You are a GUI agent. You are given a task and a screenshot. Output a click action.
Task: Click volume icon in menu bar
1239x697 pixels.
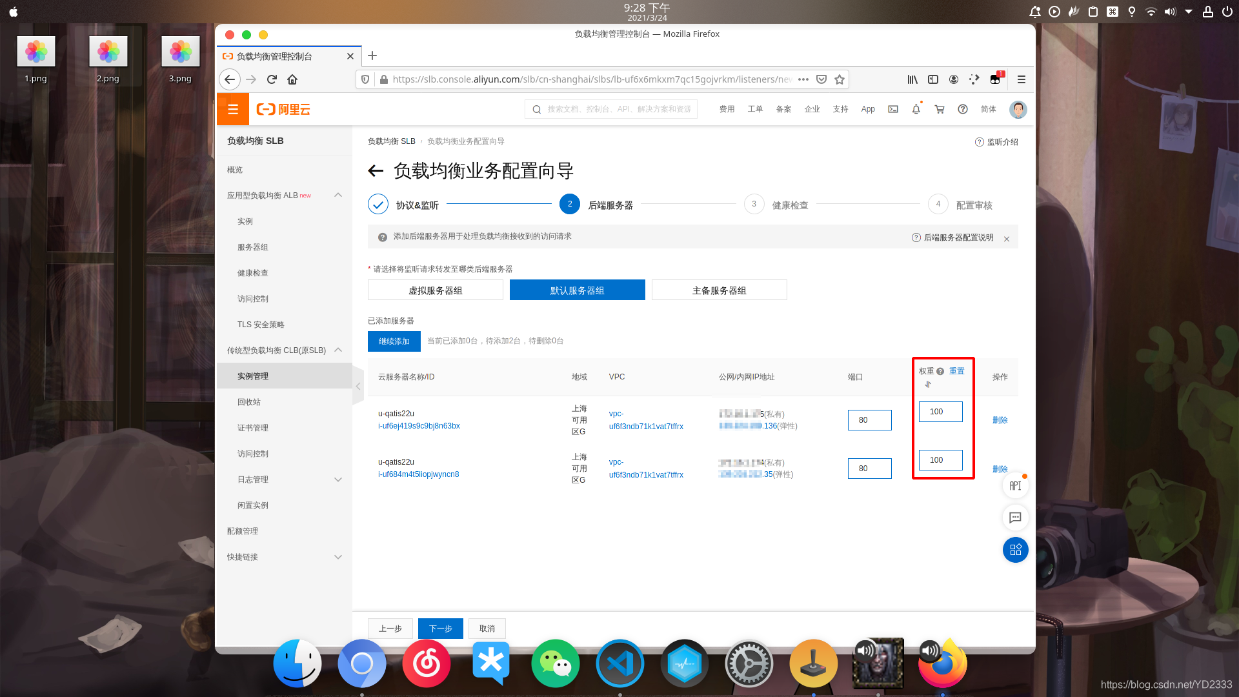(x=1170, y=12)
